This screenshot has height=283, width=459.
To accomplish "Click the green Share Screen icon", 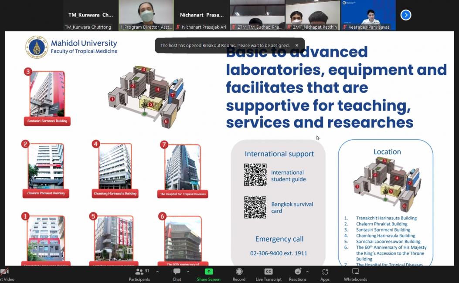I will [x=209, y=272].
